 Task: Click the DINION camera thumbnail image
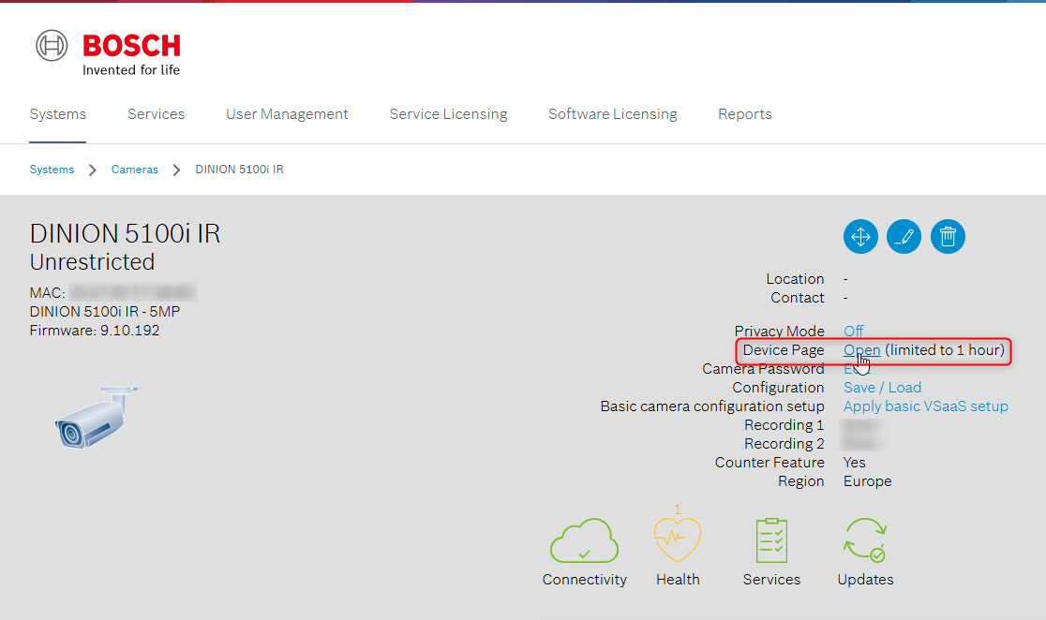point(96,416)
